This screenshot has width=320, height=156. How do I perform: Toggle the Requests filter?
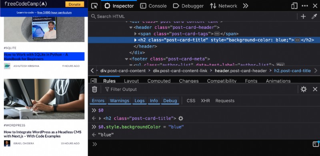tap(225, 101)
